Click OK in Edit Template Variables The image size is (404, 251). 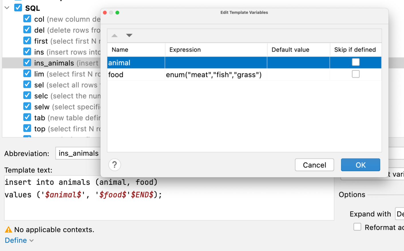(361, 165)
